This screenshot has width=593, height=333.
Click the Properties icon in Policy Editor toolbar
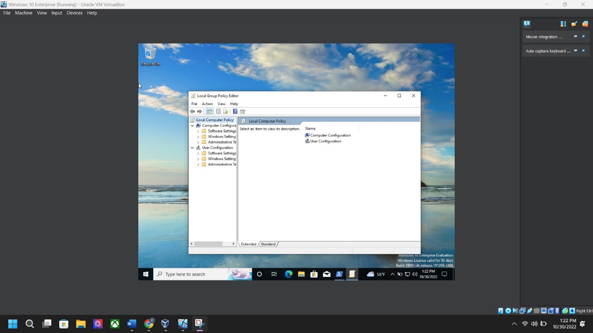coord(218,112)
